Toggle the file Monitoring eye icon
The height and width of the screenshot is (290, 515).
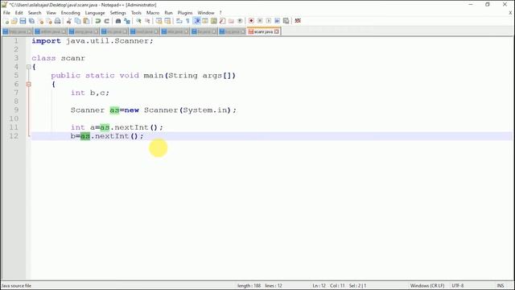240,21
